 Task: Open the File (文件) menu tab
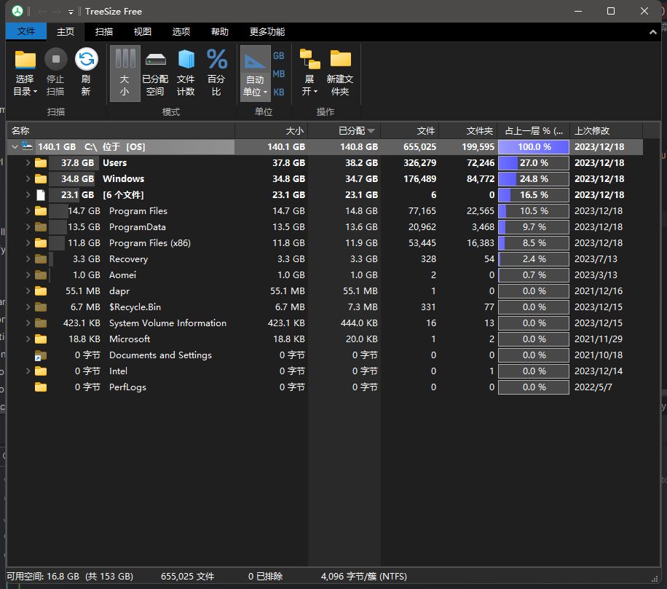[26, 31]
